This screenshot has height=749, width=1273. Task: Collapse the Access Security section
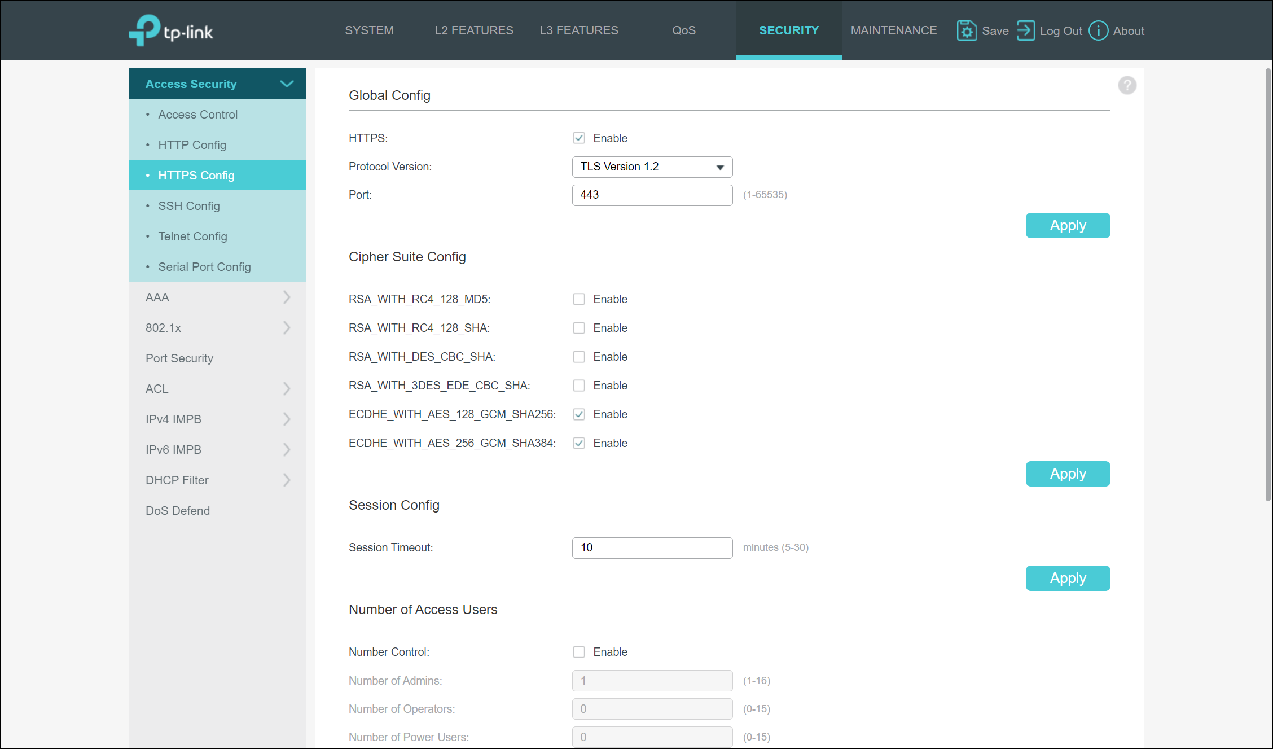point(287,84)
